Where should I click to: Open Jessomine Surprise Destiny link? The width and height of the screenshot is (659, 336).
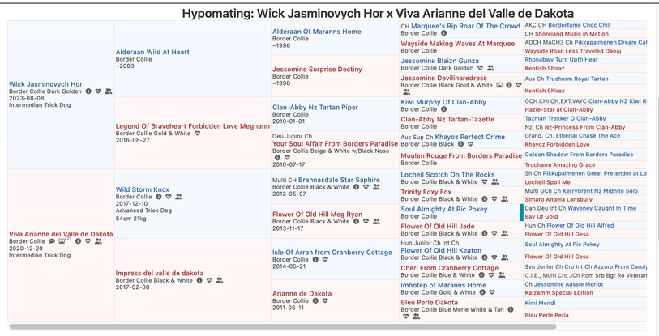tap(317, 70)
